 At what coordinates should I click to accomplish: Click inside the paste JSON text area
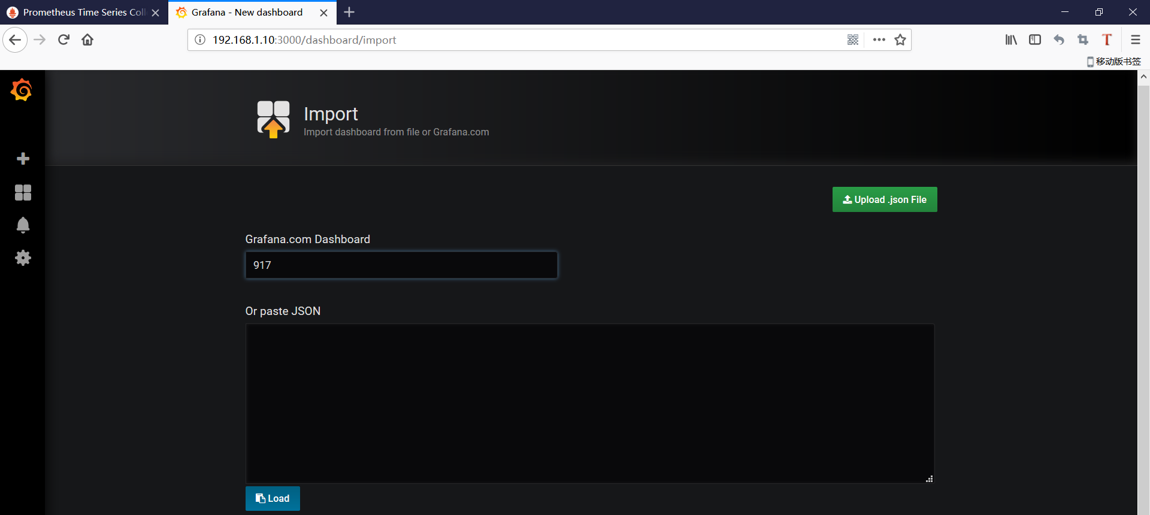click(589, 403)
